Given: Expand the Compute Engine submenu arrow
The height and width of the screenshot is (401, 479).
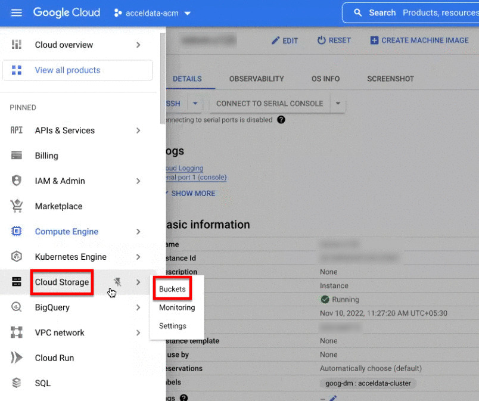Looking at the screenshot, I should point(138,232).
